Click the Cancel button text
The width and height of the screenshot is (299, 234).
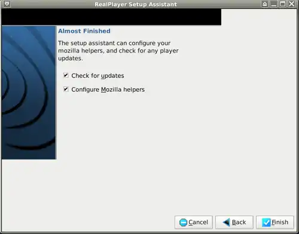click(x=198, y=222)
